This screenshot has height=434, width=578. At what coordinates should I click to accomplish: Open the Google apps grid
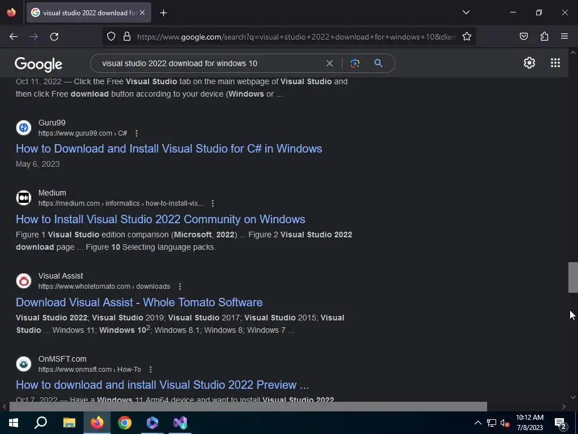555,63
